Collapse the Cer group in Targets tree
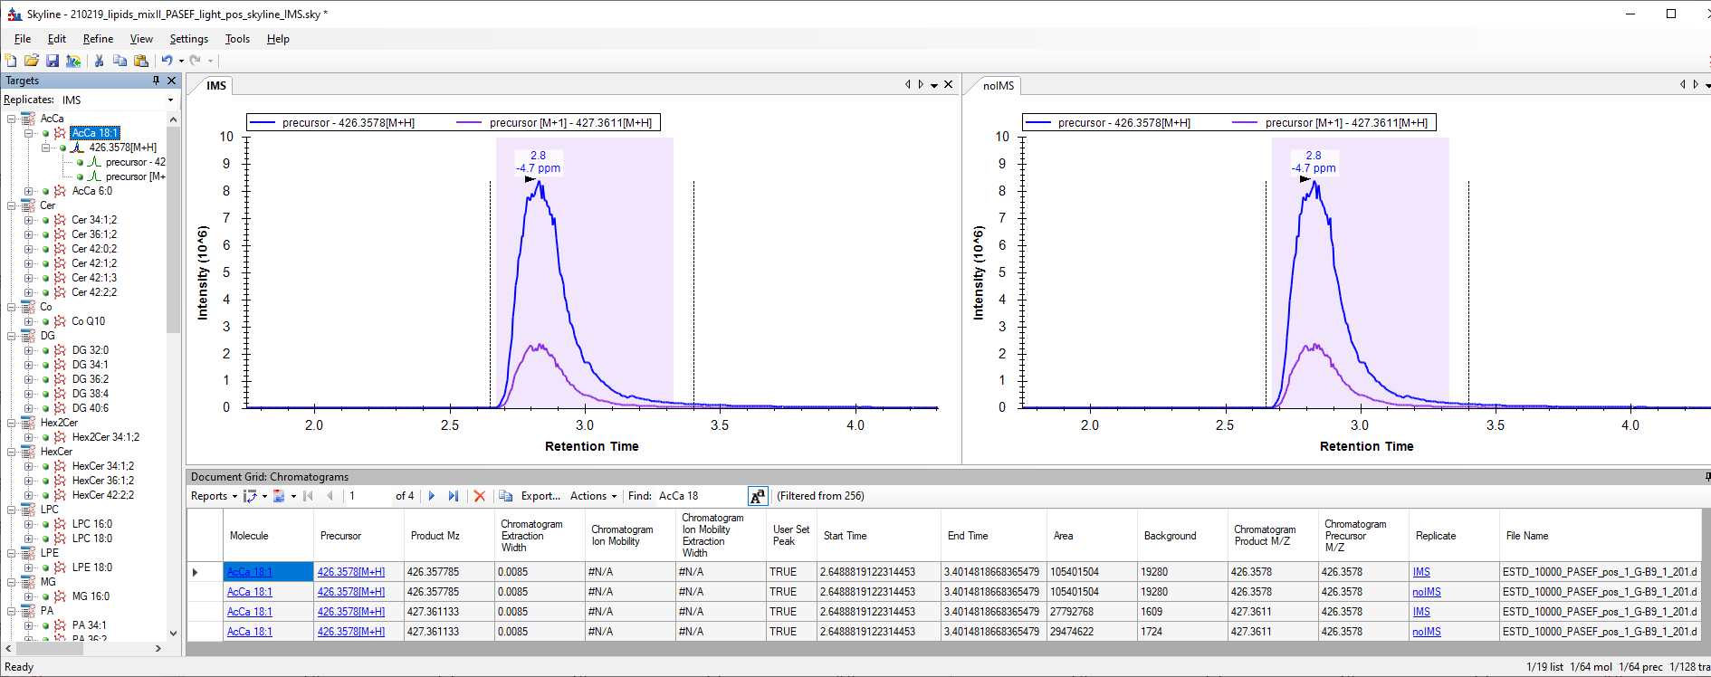This screenshot has width=1711, height=677. pos(12,205)
